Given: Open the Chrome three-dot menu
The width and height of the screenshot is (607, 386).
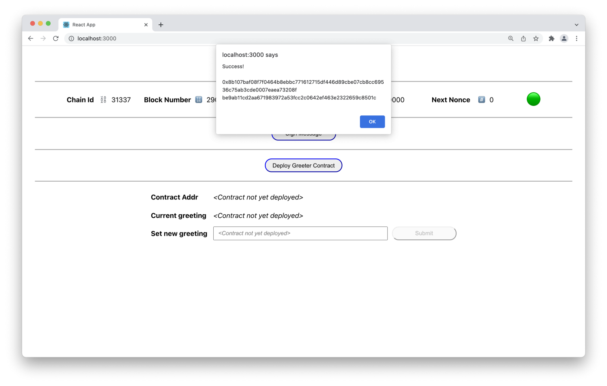Looking at the screenshot, I should coord(577,39).
